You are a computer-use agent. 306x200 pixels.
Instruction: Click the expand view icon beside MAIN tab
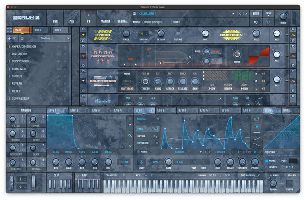point(9,30)
